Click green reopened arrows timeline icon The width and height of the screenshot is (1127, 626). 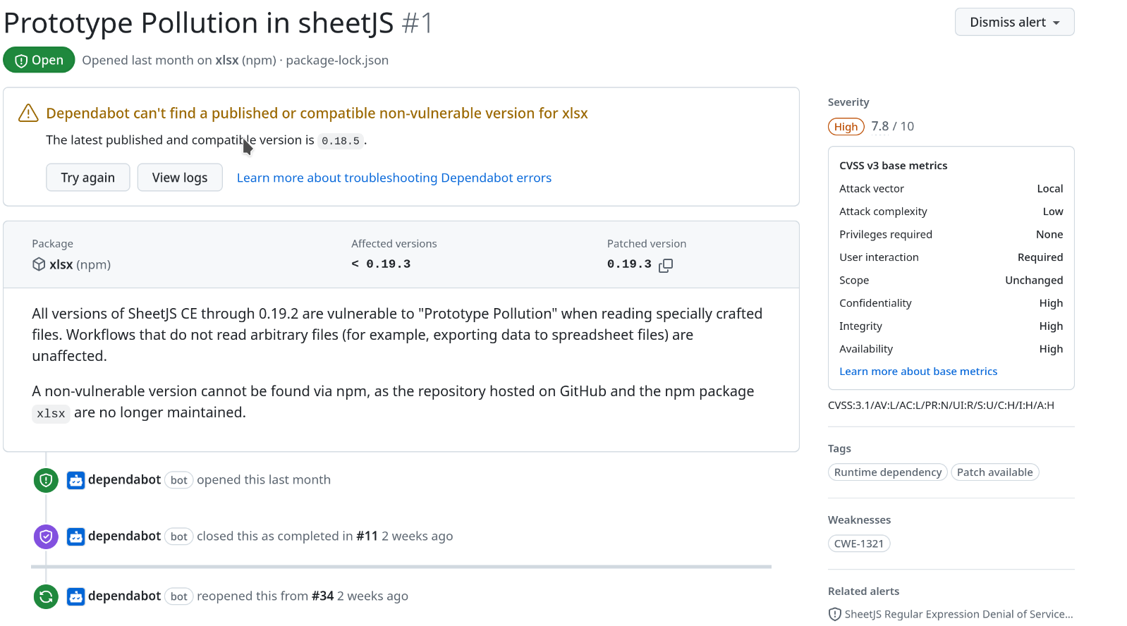click(x=46, y=597)
